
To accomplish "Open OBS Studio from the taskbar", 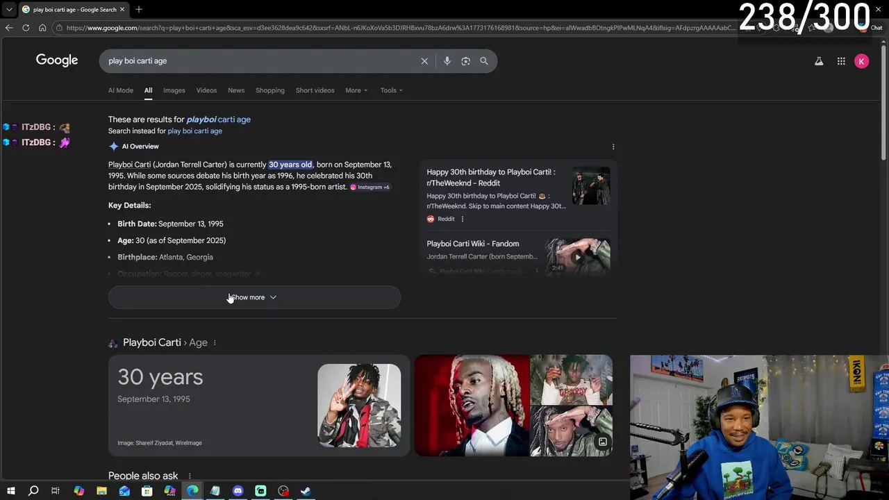I will [283, 491].
